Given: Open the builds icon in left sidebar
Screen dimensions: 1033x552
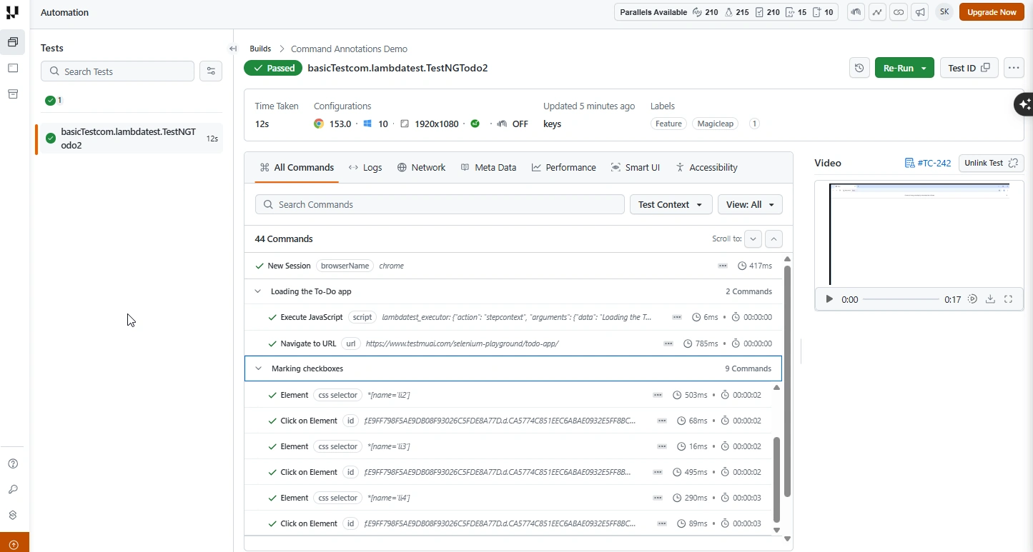Looking at the screenshot, I should 13,42.
